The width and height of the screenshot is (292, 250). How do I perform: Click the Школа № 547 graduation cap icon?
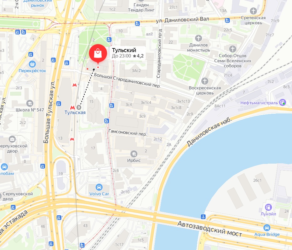[x=29, y=103]
